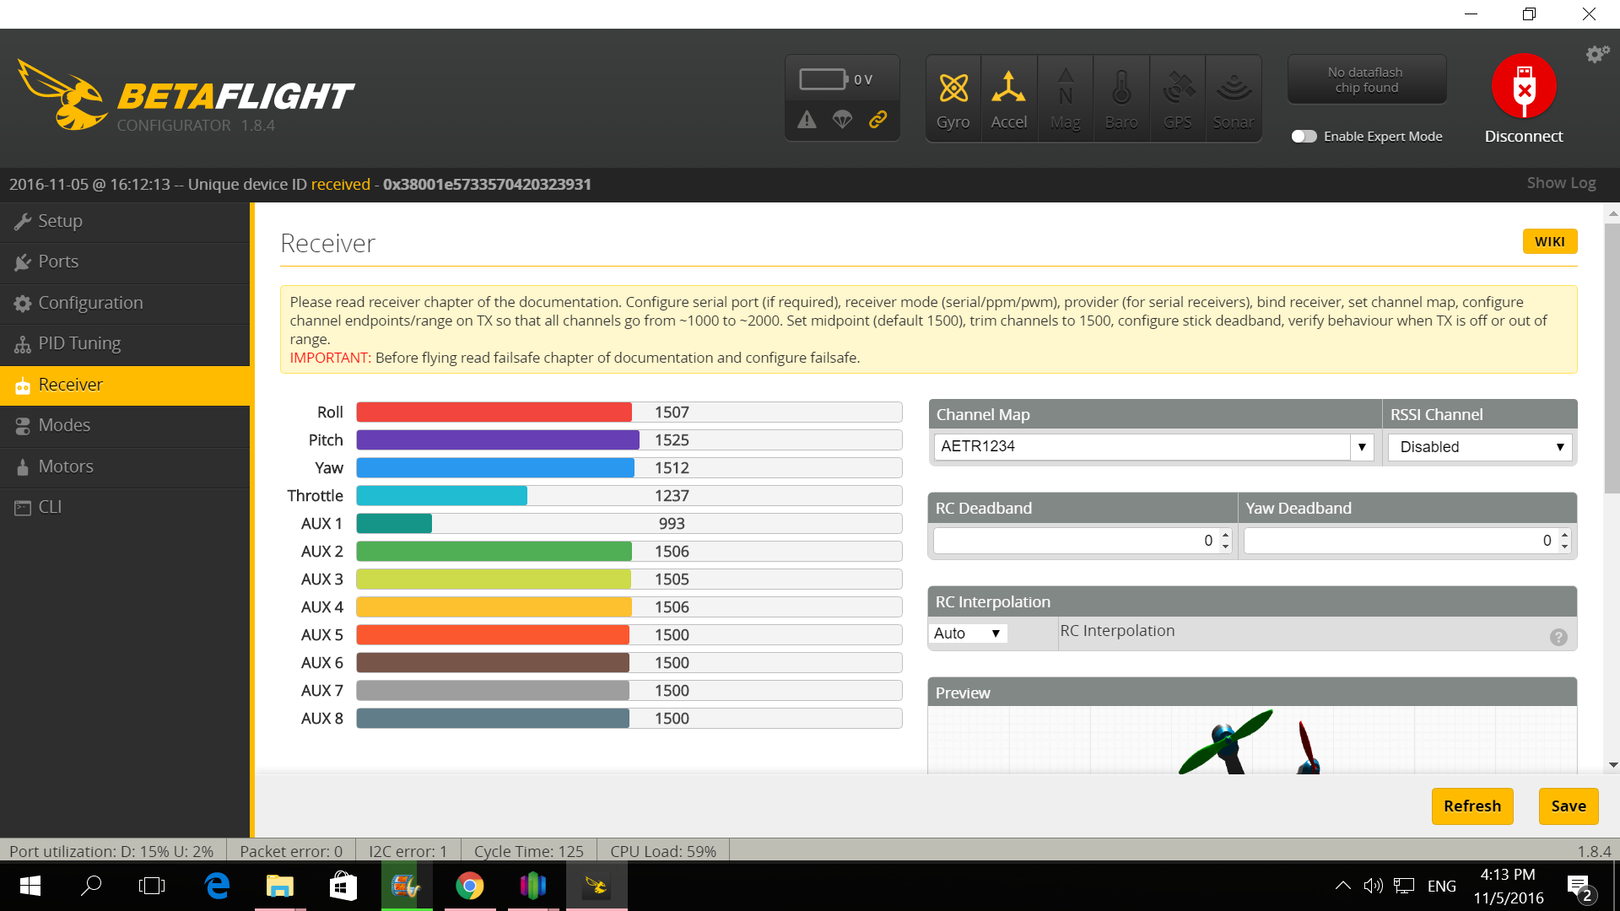Open the PID Tuning section
Viewport: 1620px width, 911px height.
pos(78,343)
